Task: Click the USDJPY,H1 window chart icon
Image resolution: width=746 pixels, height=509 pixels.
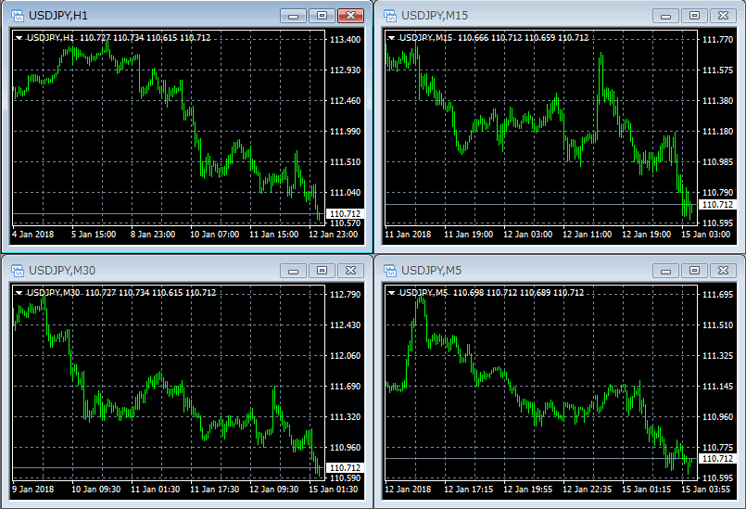Action: tap(18, 16)
